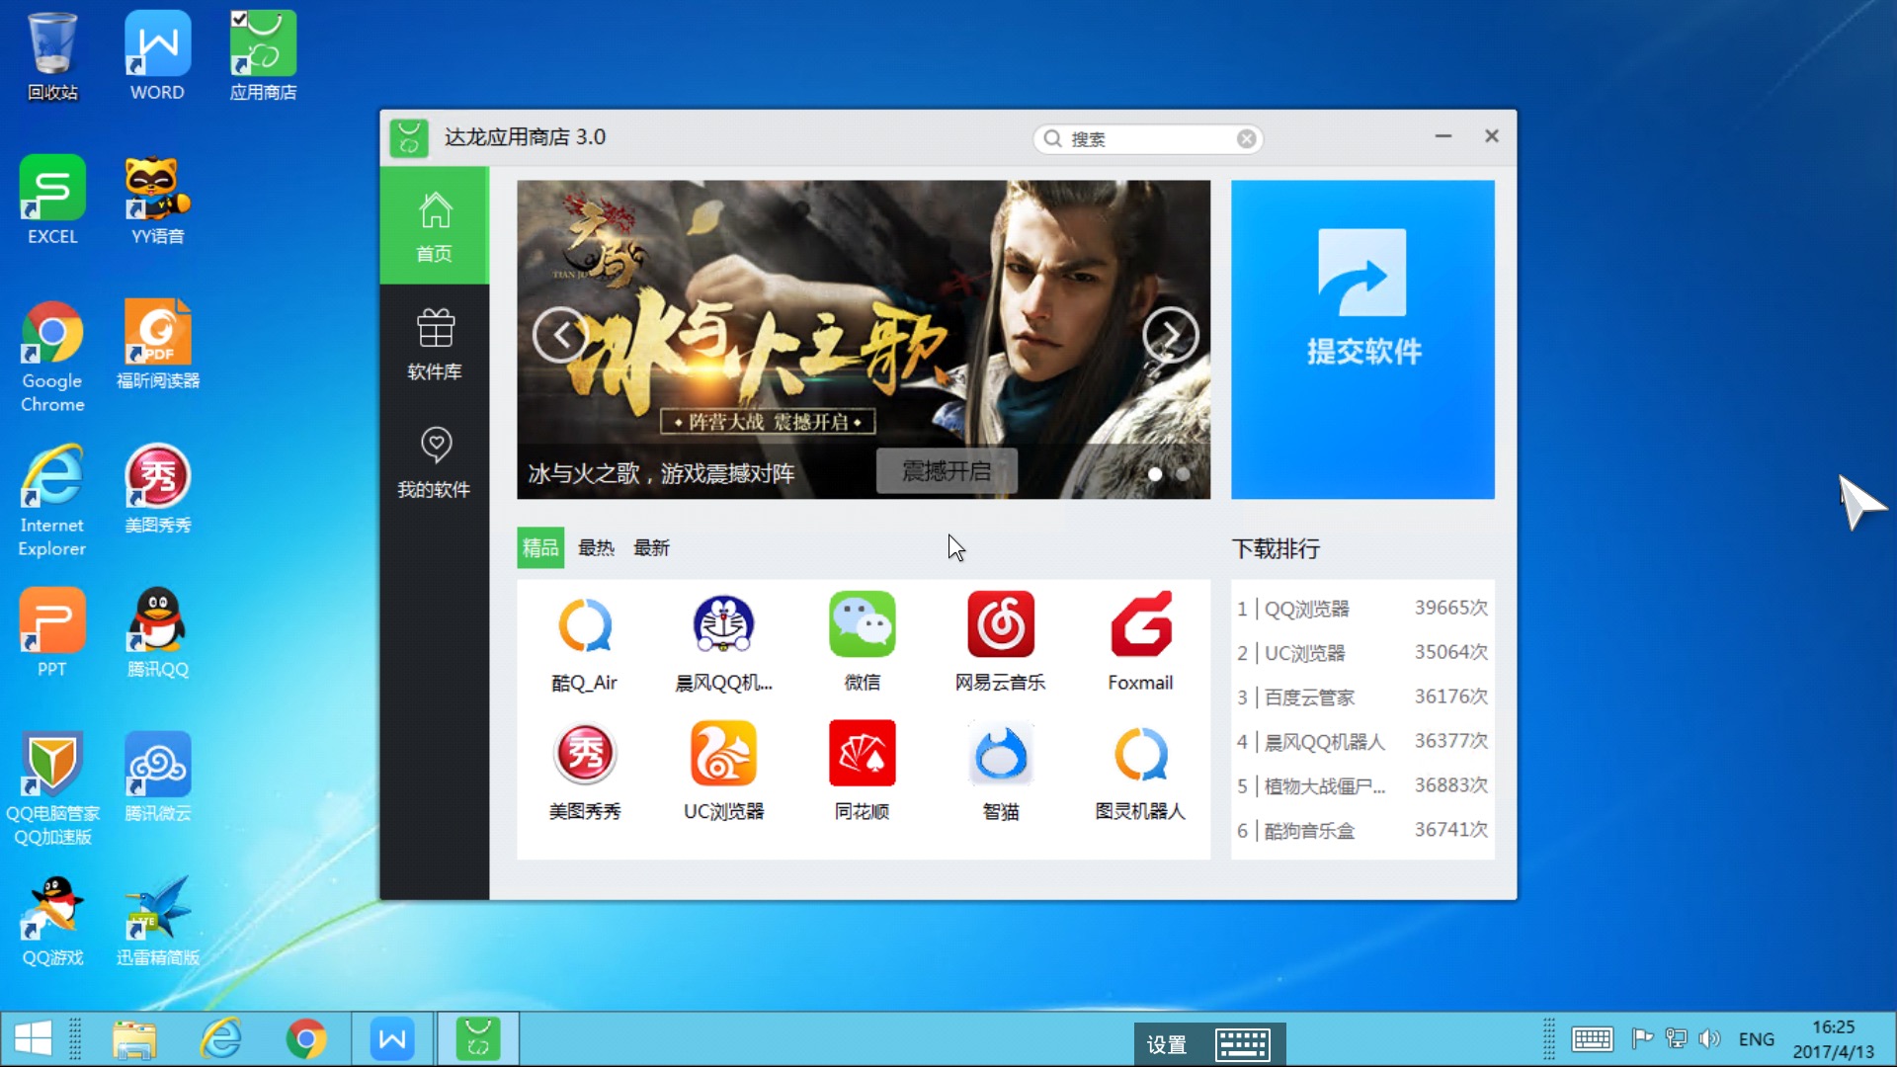Close the 达龙应用商店 window
1897x1067 pixels.
click(1492, 136)
